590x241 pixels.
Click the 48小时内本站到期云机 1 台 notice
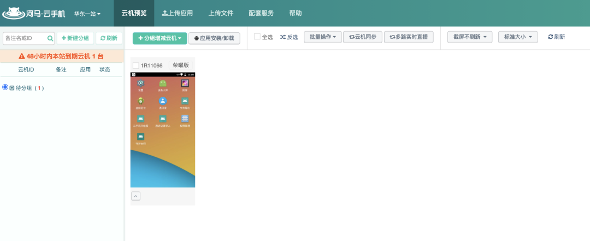pyautogui.click(x=61, y=56)
